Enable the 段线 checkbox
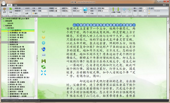Image resolution: width=170 pixels, height=103 pixels. (89, 11)
